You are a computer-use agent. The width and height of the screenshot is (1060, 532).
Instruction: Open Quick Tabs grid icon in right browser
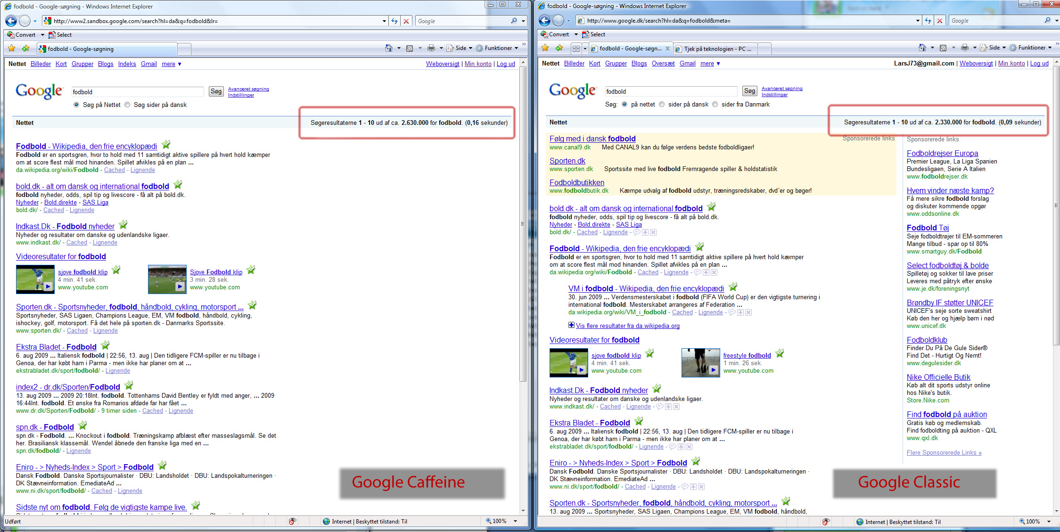(x=576, y=49)
